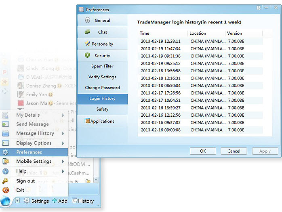Expand the Message History submenu

tap(34, 133)
